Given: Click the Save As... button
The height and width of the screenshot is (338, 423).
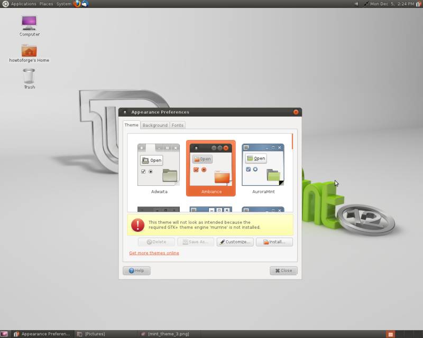Looking at the screenshot, I should click(x=196, y=242).
